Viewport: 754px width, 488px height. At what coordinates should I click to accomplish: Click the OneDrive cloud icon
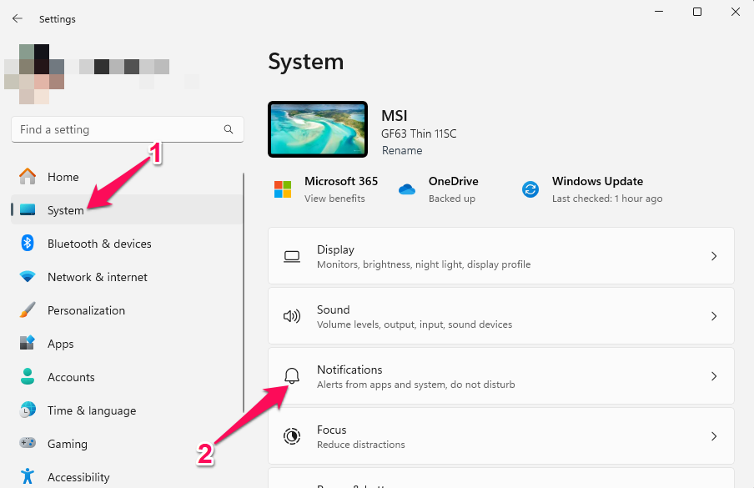[407, 189]
